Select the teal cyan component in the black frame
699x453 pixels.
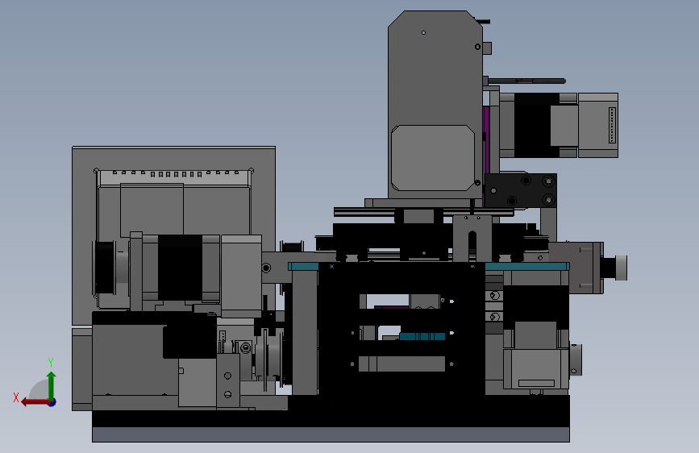click(422, 336)
